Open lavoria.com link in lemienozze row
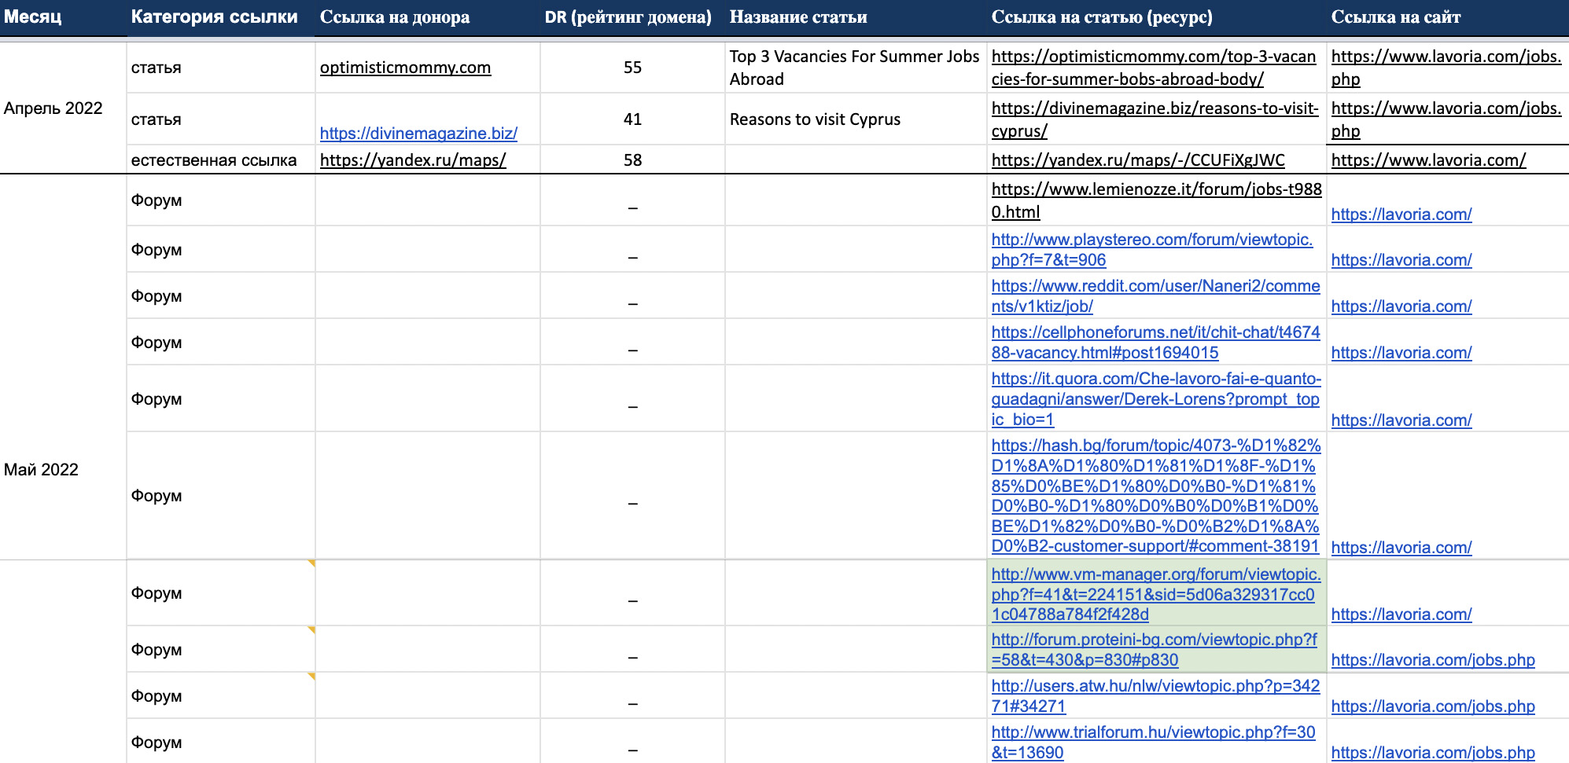The image size is (1569, 763). pyautogui.click(x=1401, y=215)
